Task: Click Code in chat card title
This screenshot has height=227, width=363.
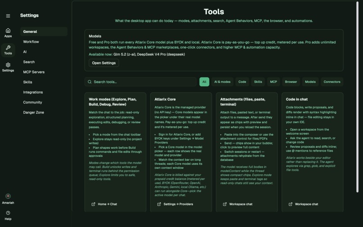Action: coord(297,99)
